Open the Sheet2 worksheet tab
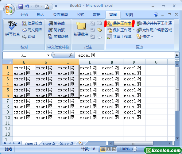This screenshot has width=182, height=154. tap(48, 144)
